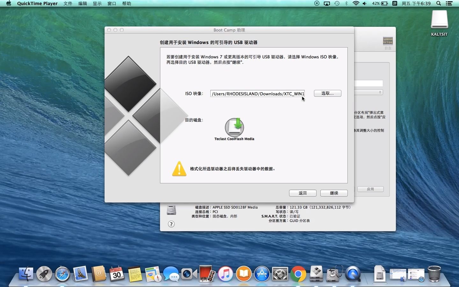The image size is (459, 287).
Task: Open Disk Utility in the Dock
Action: (x=335, y=274)
